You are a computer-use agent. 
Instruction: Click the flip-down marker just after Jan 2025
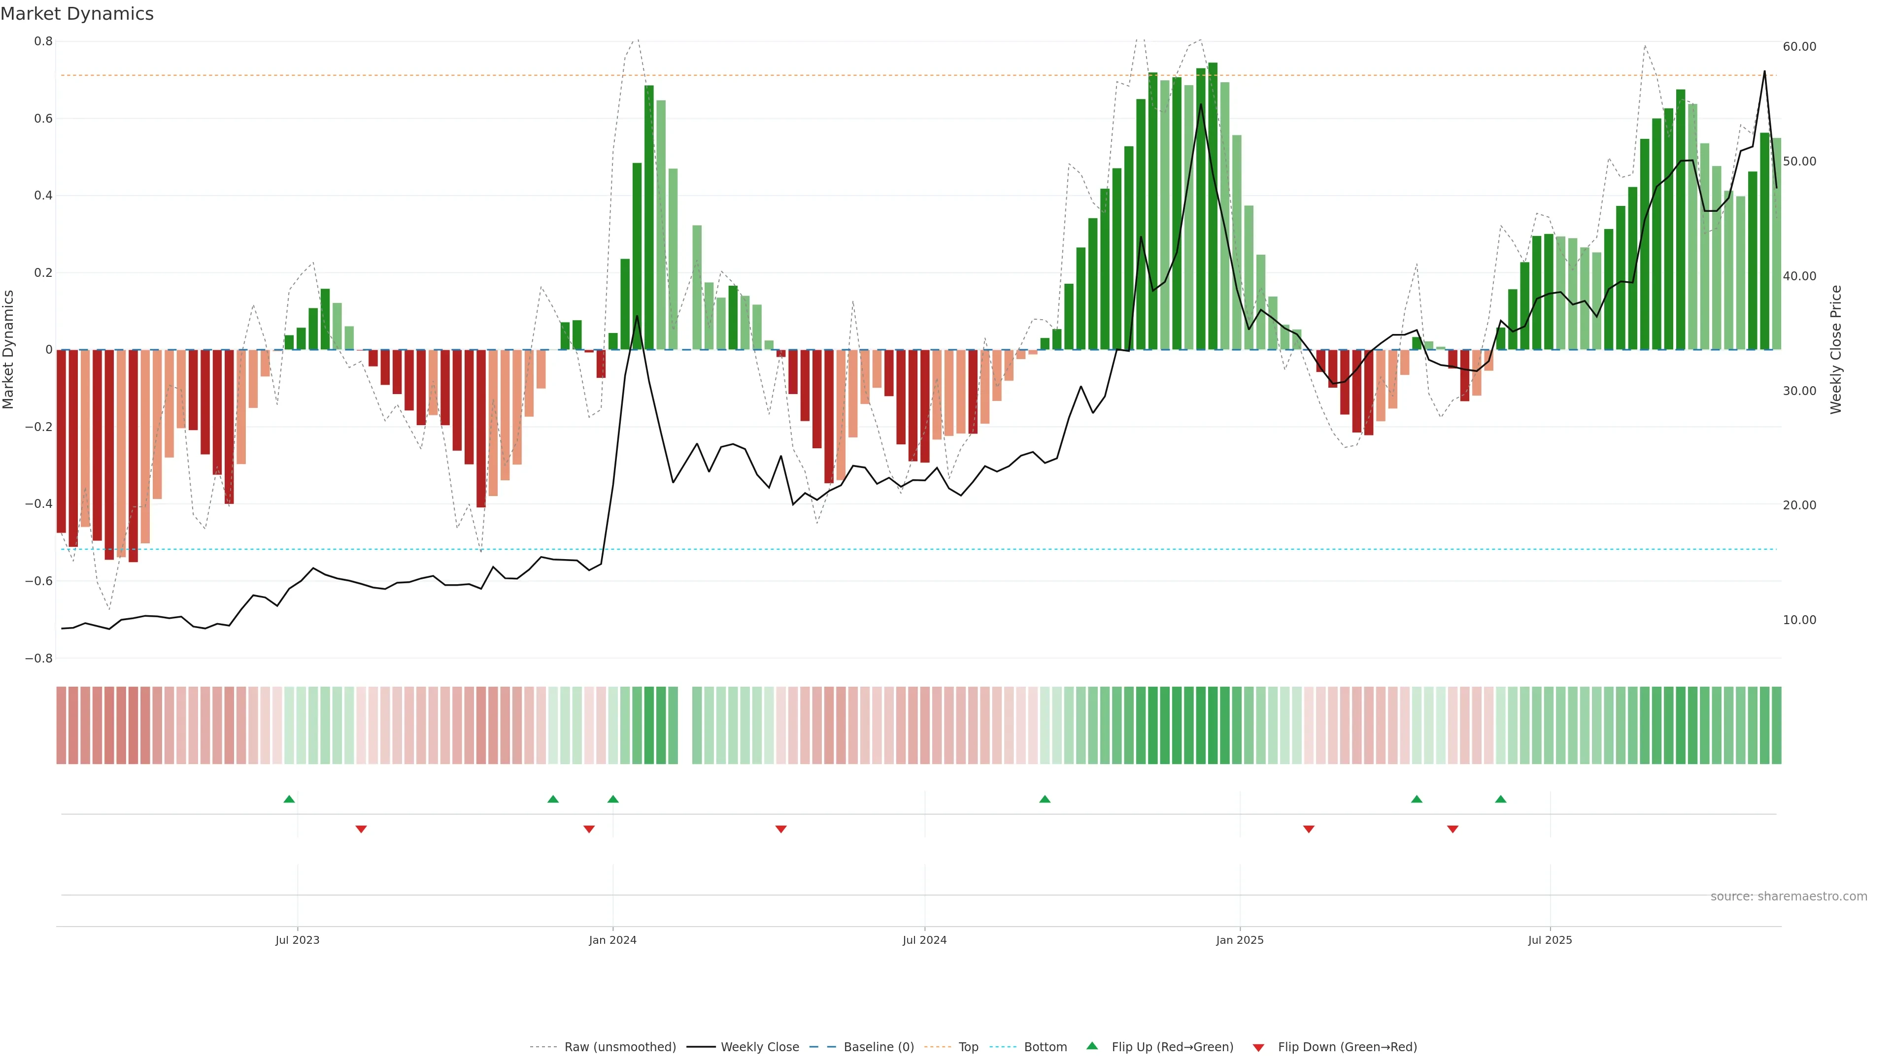coord(1308,829)
